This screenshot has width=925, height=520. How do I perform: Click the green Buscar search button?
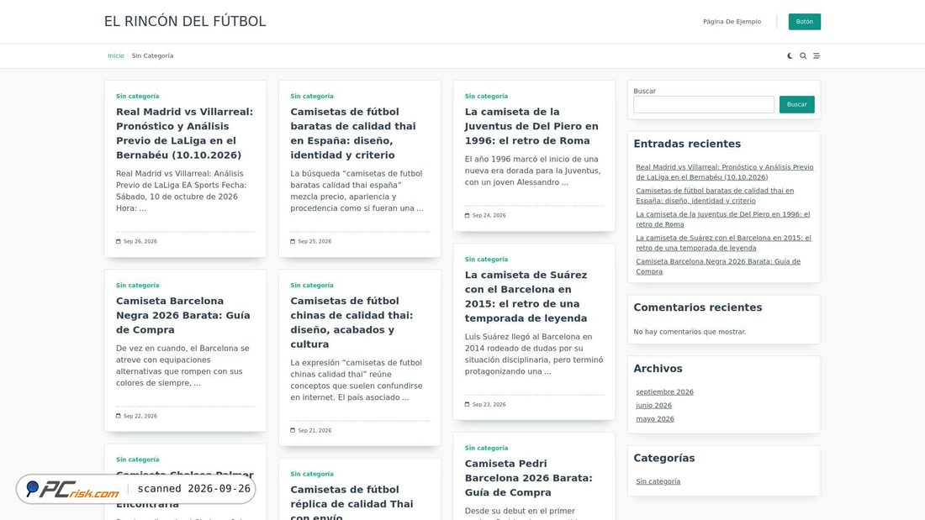tap(796, 104)
